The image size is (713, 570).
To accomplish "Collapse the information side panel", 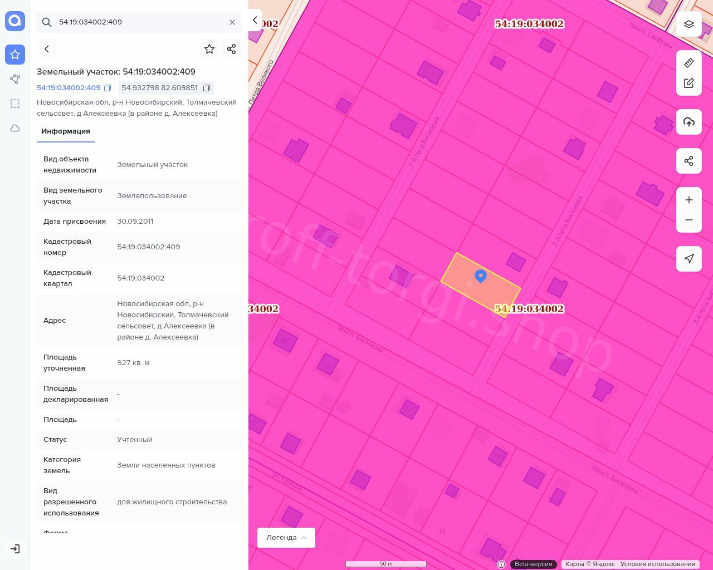I will coord(255,21).
